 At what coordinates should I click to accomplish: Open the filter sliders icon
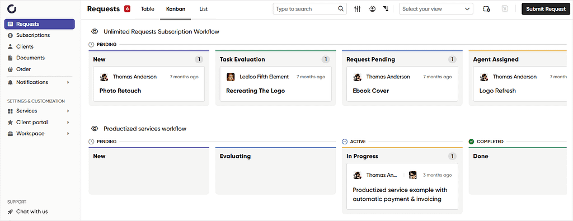pos(358,9)
